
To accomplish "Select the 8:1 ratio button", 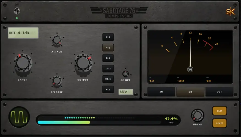I will 108,58.
